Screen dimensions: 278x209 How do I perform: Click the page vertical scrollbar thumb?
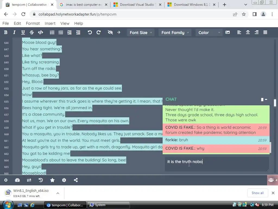pyautogui.click(x=275, y=103)
